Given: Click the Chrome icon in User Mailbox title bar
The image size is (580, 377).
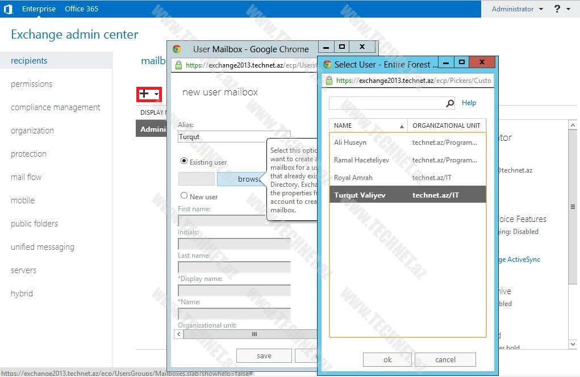Looking at the screenshot, I should pyautogui.click(x=177, y=49).
